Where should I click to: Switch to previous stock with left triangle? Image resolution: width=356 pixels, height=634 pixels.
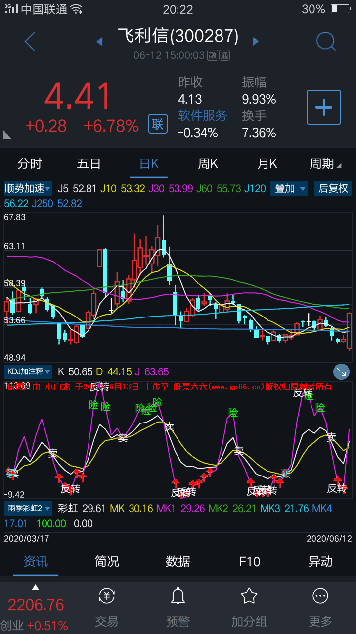(x=99, y=41)
